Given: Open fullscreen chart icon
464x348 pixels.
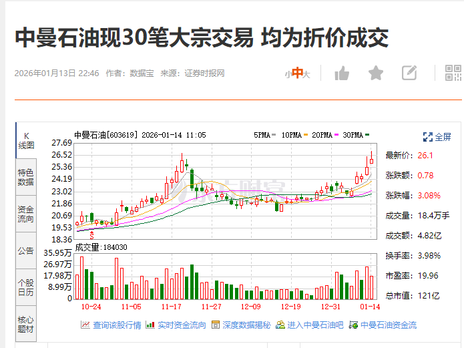Looking at the screenshot, I should [x=428, y=137].
